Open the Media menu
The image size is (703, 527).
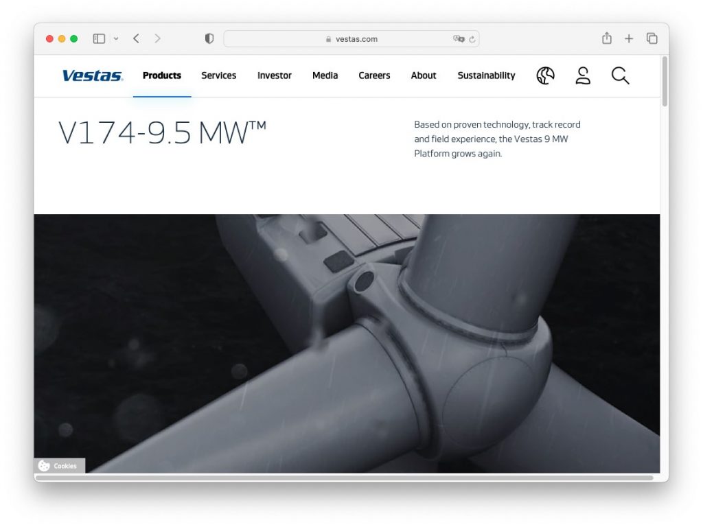coord(325,75)
